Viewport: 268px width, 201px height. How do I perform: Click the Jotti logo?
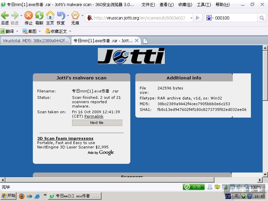131,56
